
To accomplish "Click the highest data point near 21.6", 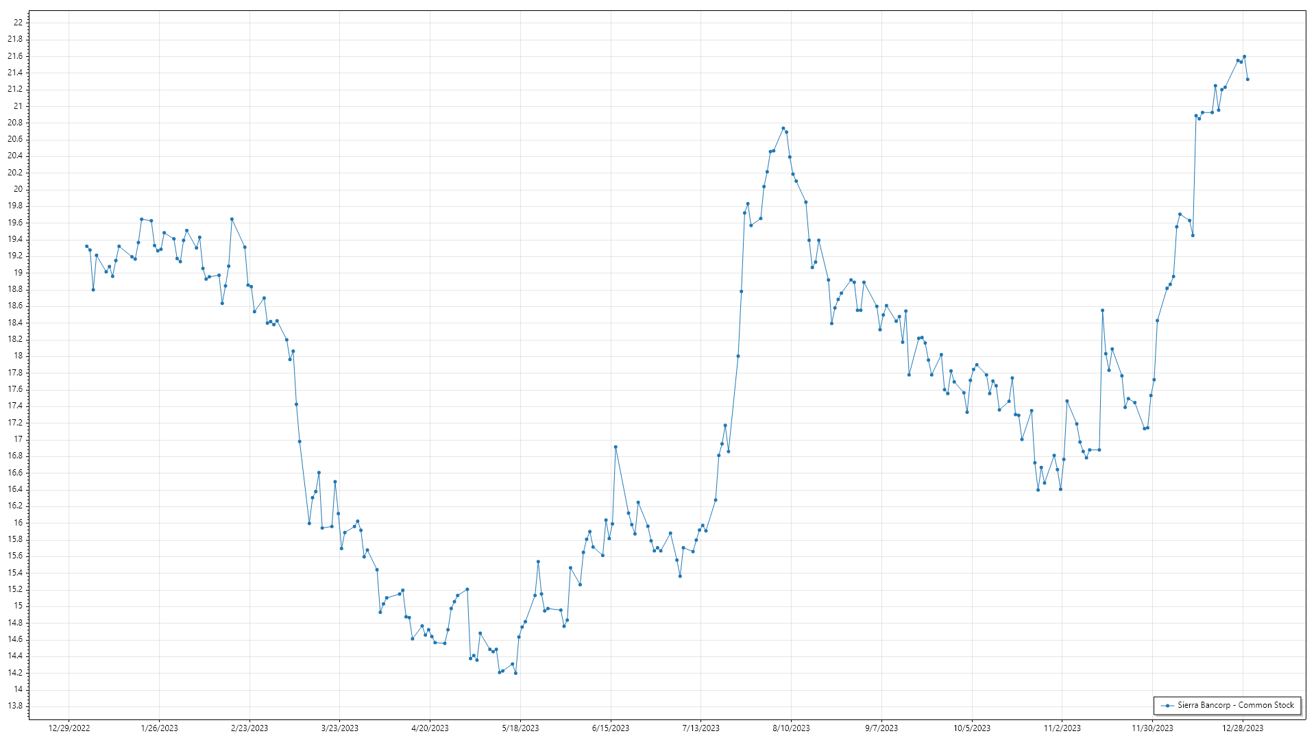I will point(1244,57).
